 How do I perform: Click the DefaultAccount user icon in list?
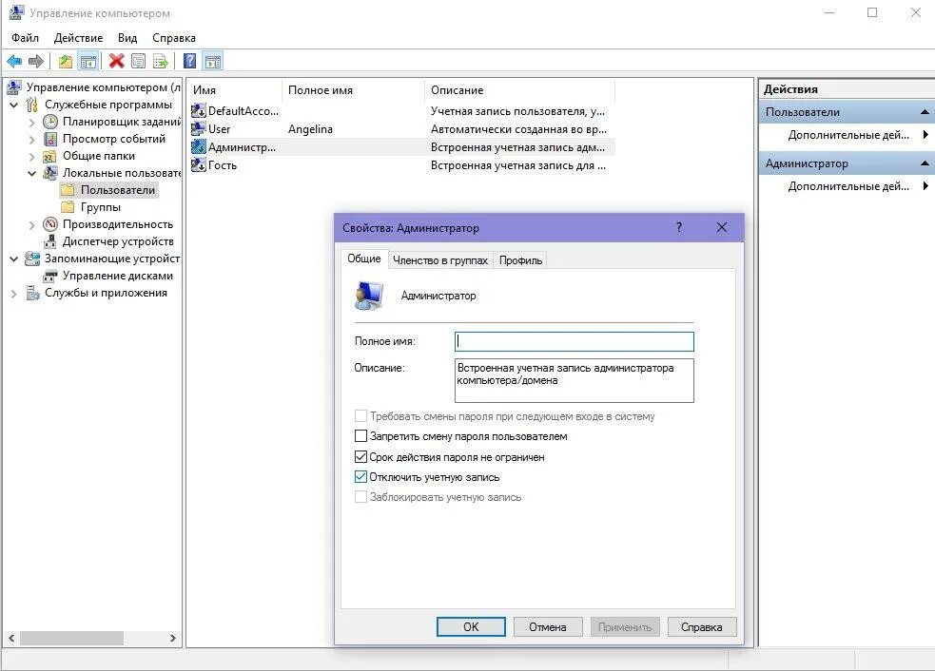[198, 111]
